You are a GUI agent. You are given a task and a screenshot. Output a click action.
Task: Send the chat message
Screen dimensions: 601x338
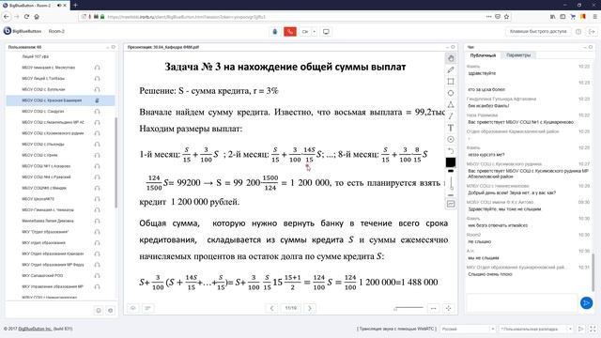click(x=586, y=302)
